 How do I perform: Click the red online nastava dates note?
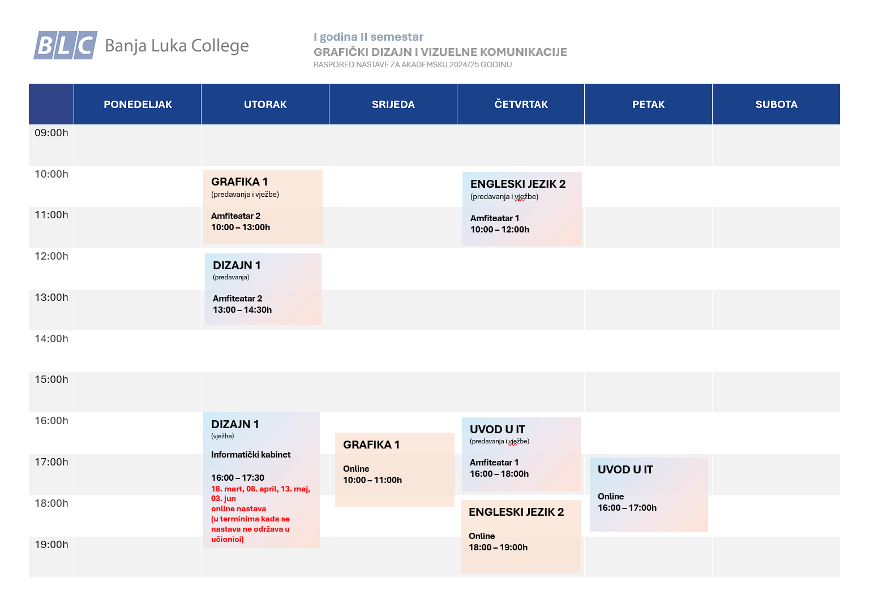point(260,514)
